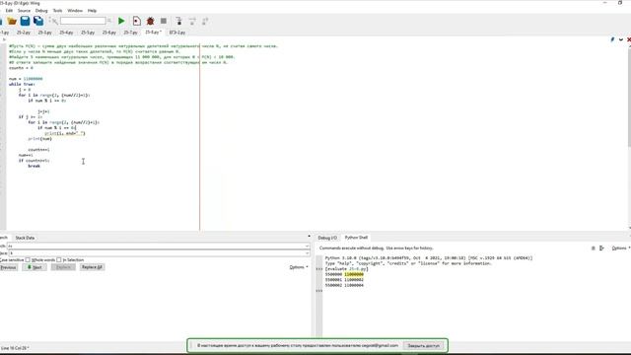Switch to the 25-6.py editor tab
The height and width of the screenshot is (355, 631).
108,33
